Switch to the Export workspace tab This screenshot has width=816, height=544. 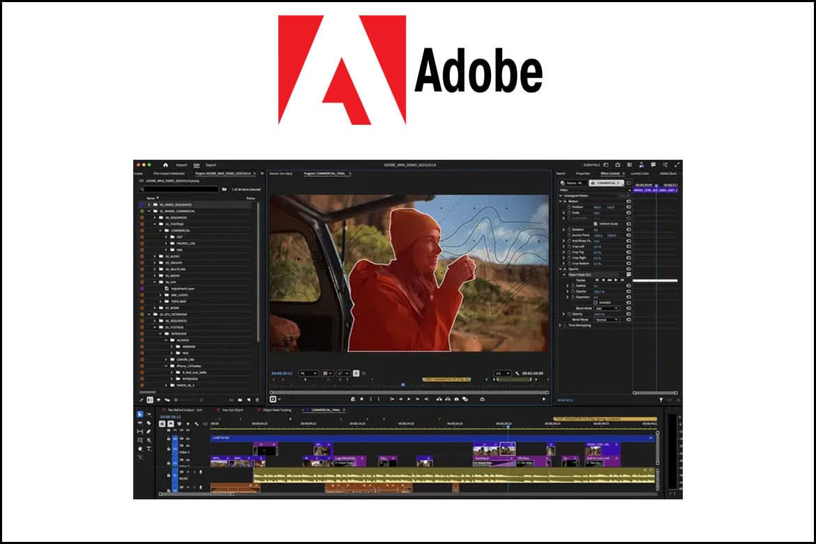point(211,165)
